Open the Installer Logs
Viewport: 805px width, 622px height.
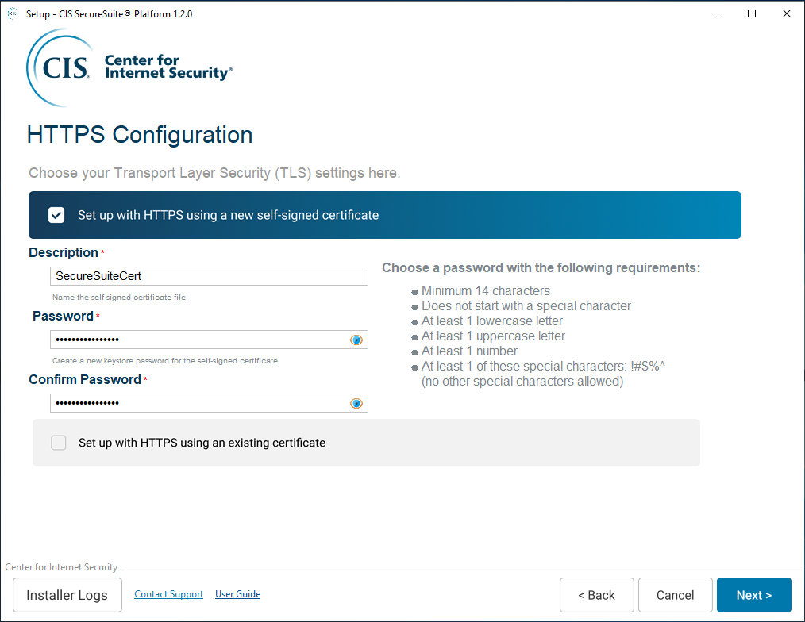click(x=67, y=595)
